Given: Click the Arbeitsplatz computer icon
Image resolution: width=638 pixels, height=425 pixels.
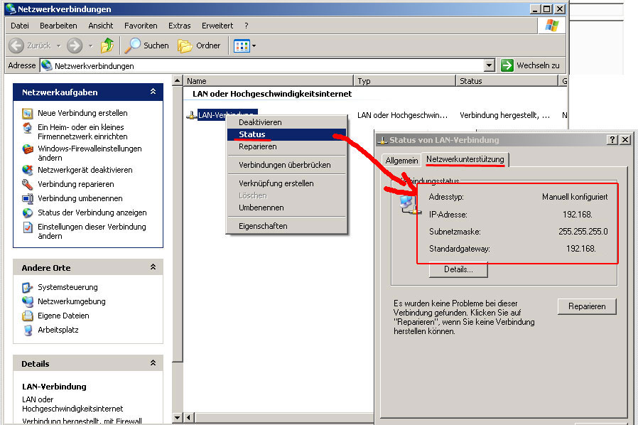Looking at the screenshot, I should (x=27, y=330).
